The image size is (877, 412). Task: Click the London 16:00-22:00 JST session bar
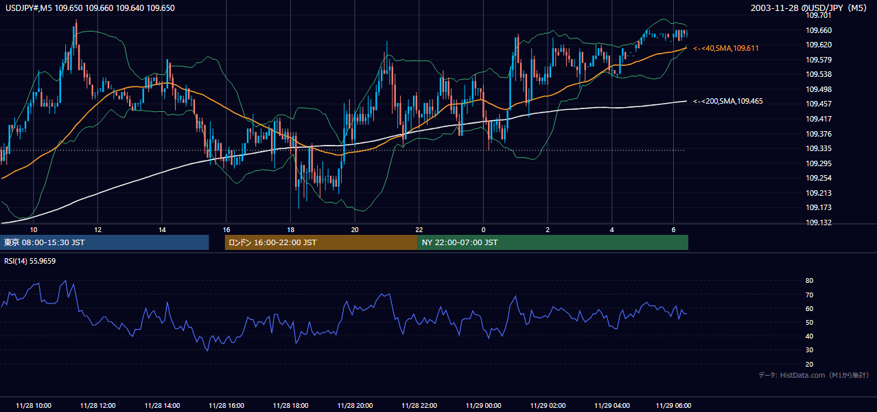[x=321, y=242]
